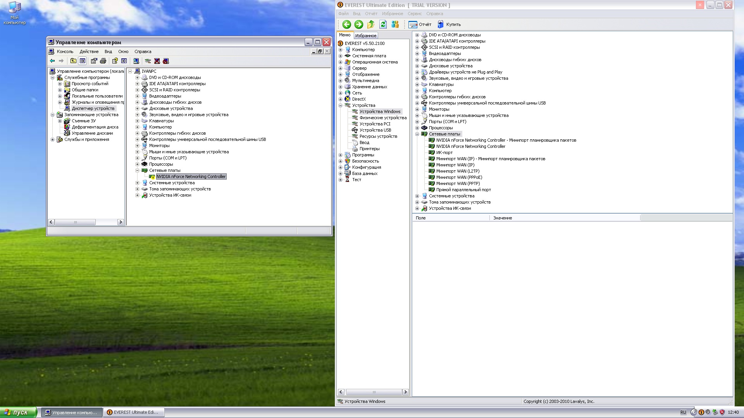Click the Back arrow in Computer Management toolbar
Screen dimensions: 744x418
[x=52, y=61]
